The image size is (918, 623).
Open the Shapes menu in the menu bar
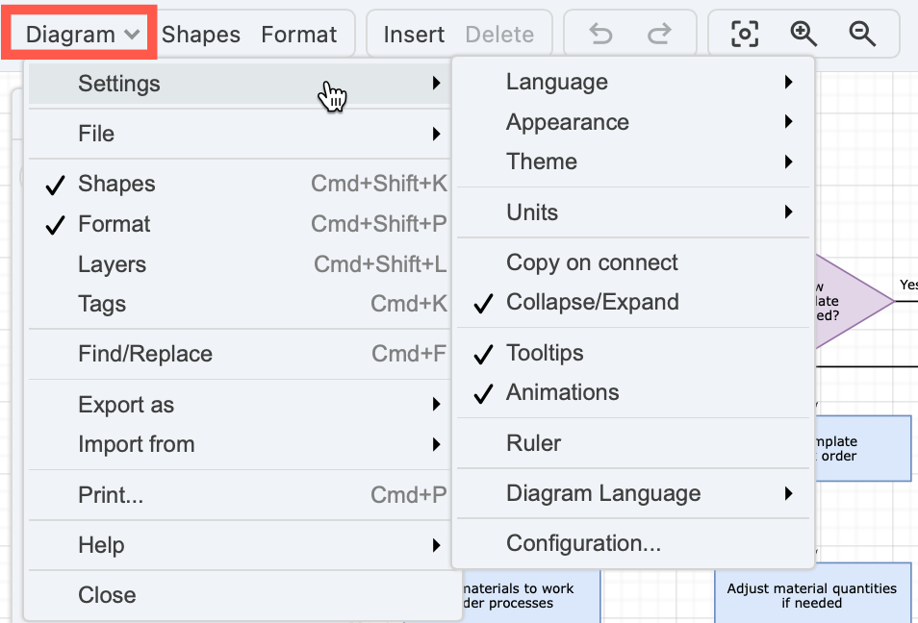pyautogui.click(x=200, y=33)
